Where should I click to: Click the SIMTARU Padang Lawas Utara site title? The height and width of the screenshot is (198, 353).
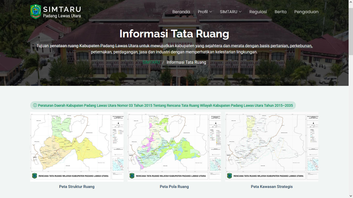tap(62, 12)
